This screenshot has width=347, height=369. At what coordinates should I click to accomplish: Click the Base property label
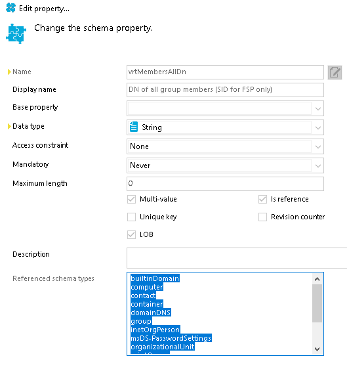tap(35, 107)
